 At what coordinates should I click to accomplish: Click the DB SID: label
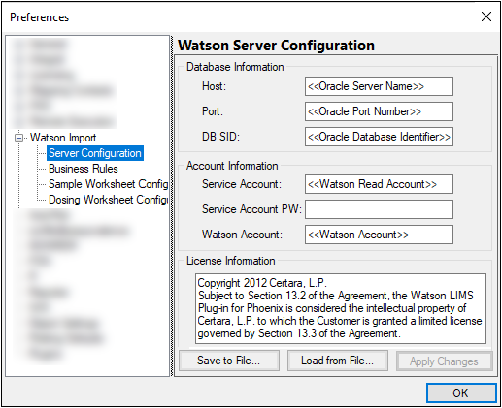(220, 137)
